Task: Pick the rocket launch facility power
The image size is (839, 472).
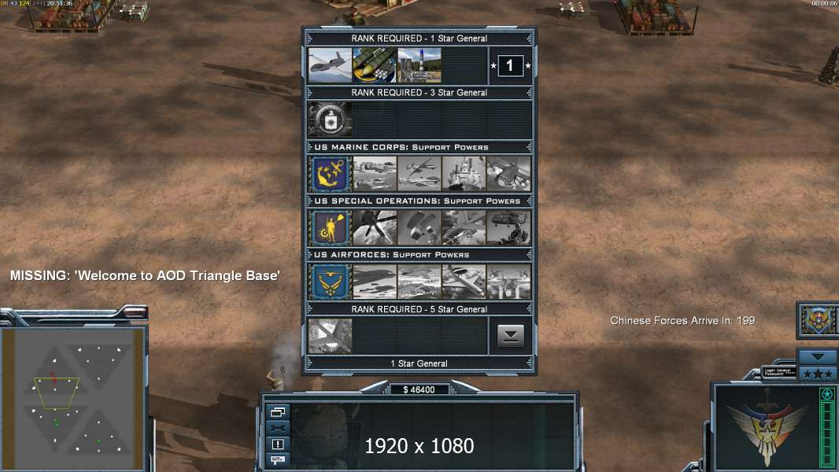Action: tap(419, 66)
